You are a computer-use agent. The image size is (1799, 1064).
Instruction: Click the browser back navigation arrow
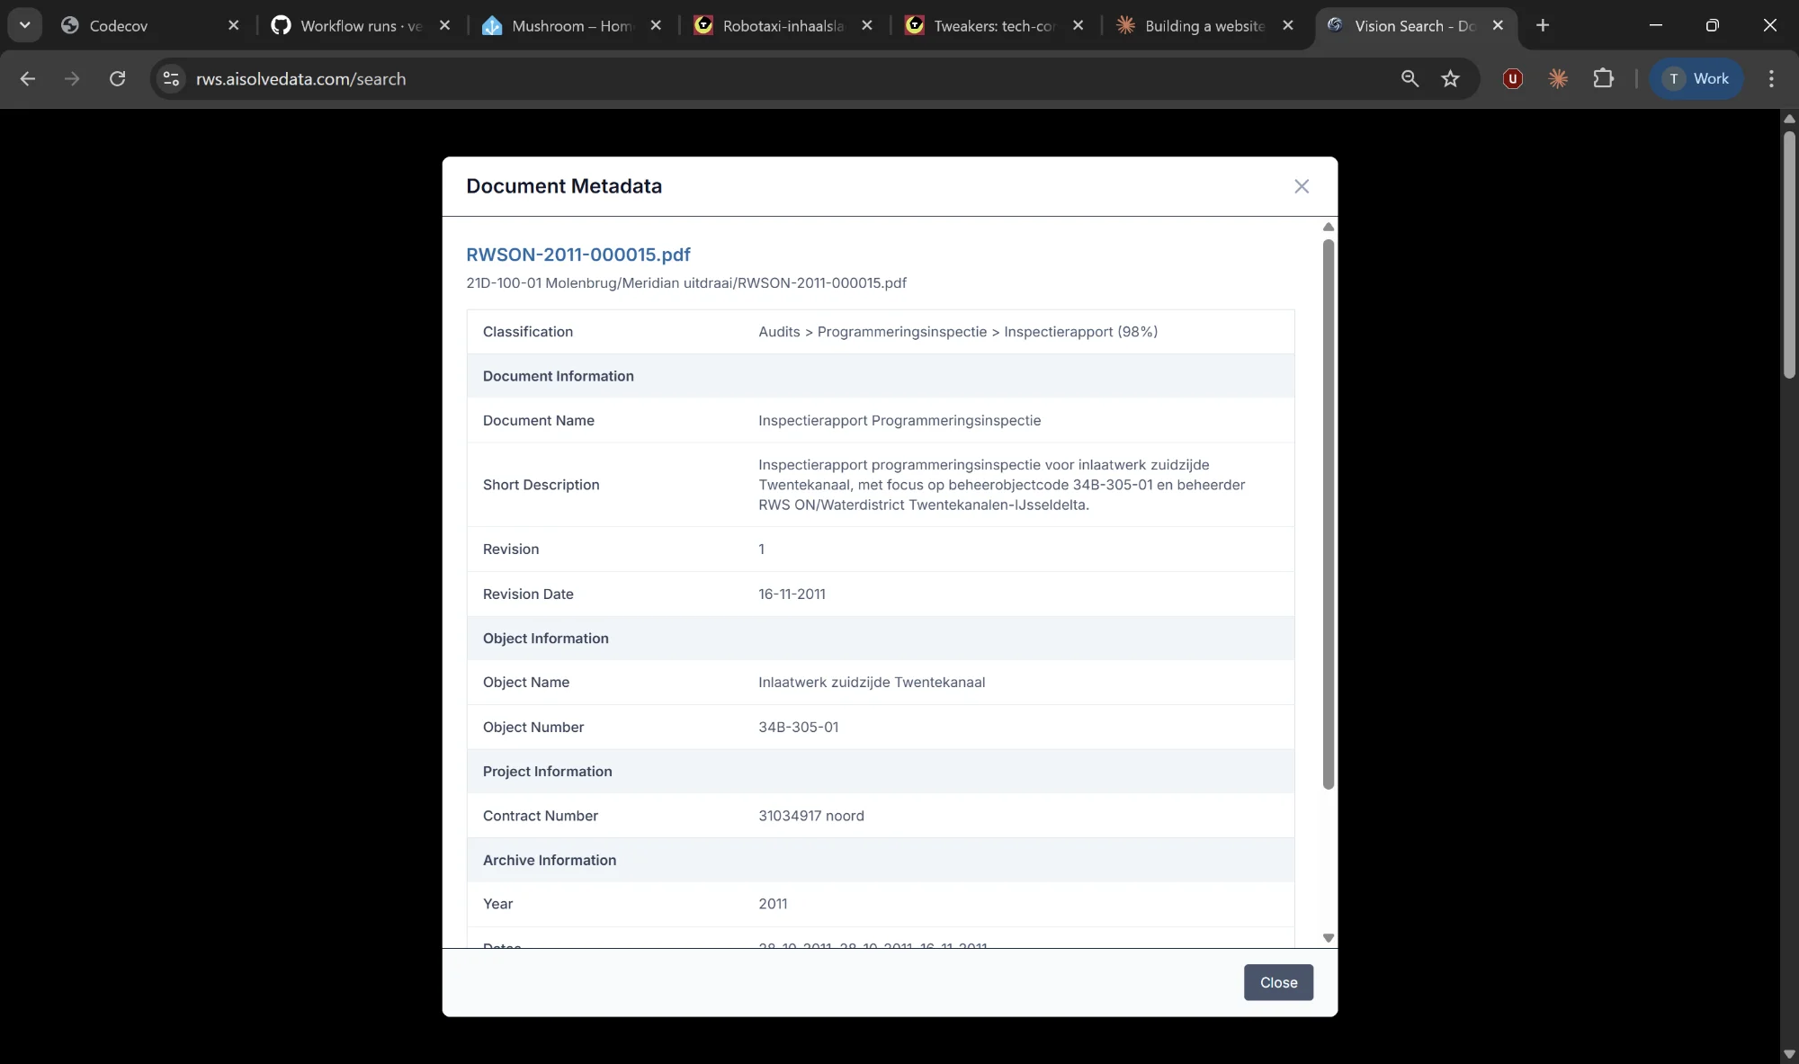click(28, 78)
